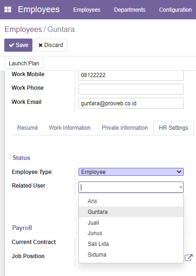Click the Work Email field
Image resolution: width=196 pixels, height=276 pixels.
[x=131, y=103]
